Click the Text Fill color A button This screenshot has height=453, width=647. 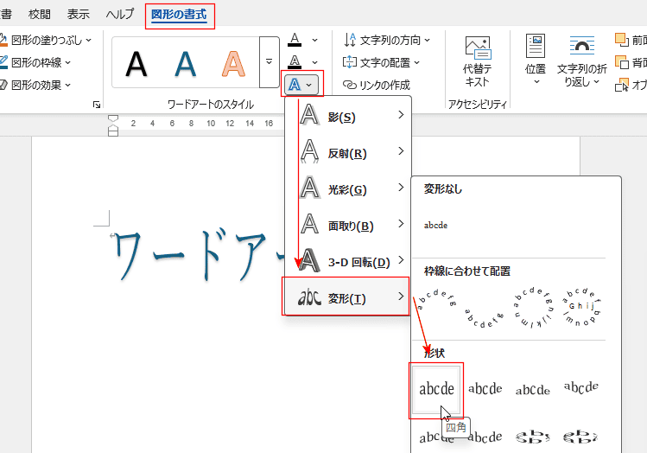pyautogui.click(x=295, y=40)
